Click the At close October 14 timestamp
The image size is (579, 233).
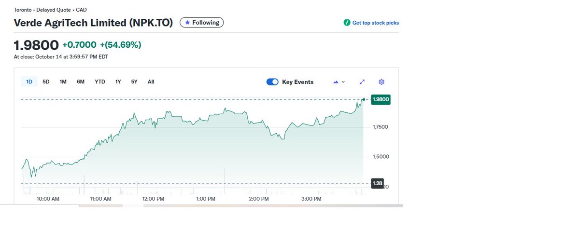point(61,57)
